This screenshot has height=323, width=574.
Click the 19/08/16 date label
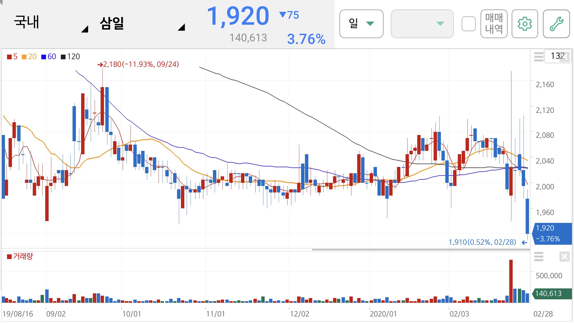click(x=18, y=314)
